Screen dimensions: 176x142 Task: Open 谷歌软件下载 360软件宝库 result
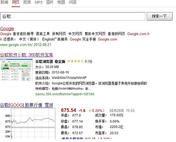[26, 55]
